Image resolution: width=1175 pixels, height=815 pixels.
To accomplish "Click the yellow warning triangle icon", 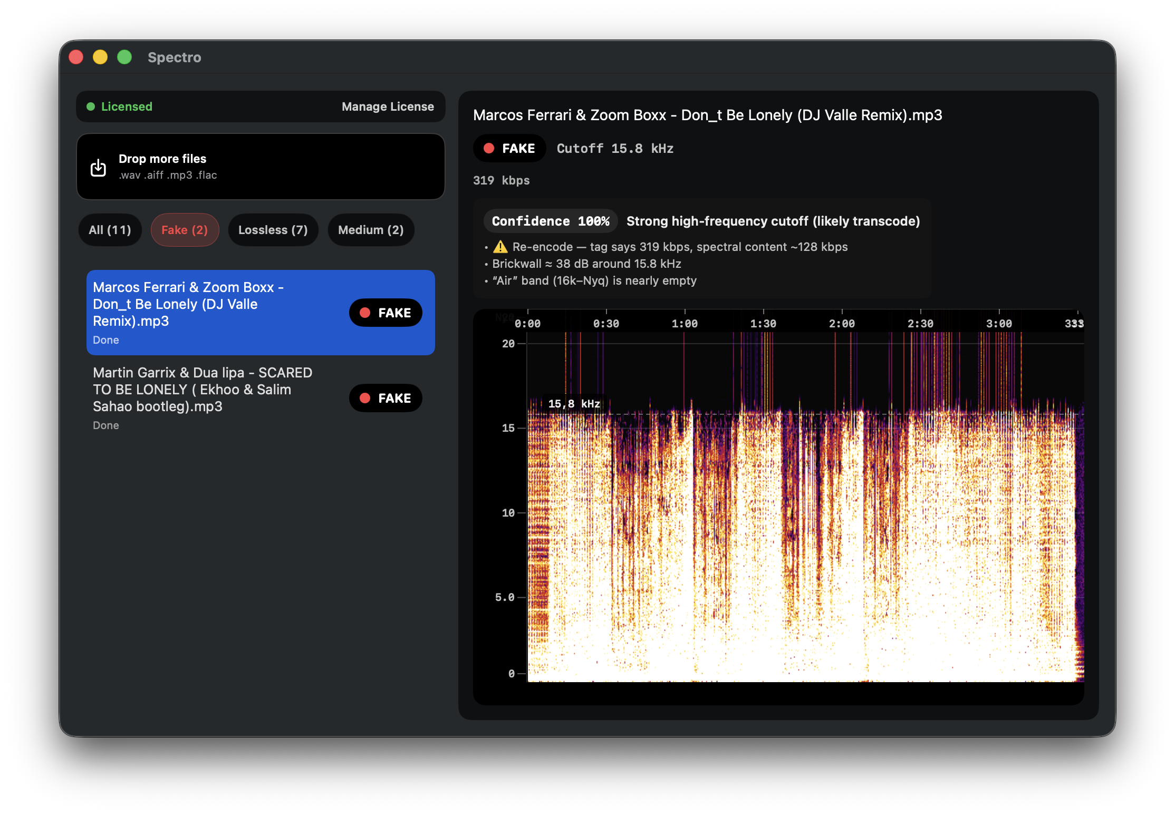I will pos(500,247).
